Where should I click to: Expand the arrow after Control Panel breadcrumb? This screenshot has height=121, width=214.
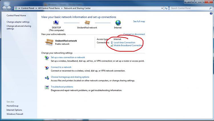36,8
